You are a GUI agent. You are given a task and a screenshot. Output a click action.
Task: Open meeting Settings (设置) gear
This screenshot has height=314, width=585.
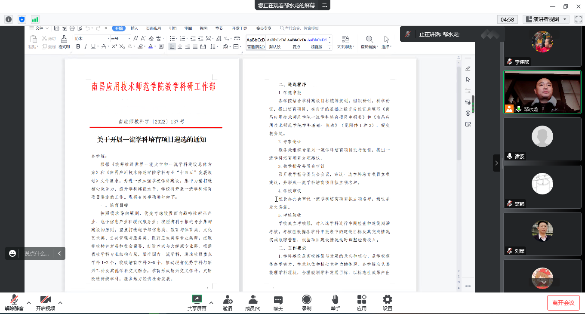point(387,302)
